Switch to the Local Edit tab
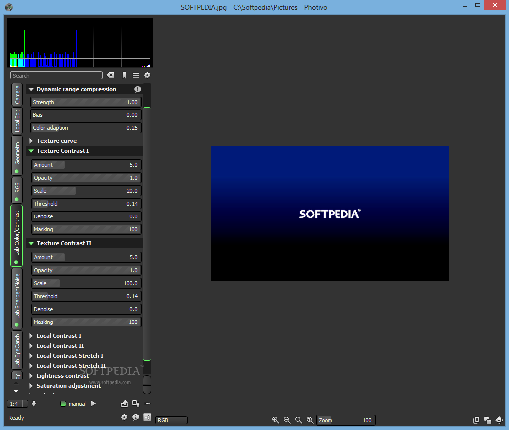This screenshot has width=509, height=430. coord(17,120)
